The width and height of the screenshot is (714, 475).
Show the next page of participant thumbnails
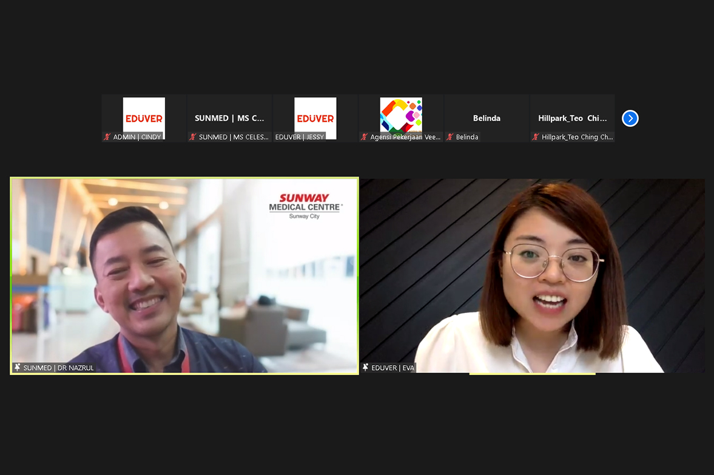point(630,118)
